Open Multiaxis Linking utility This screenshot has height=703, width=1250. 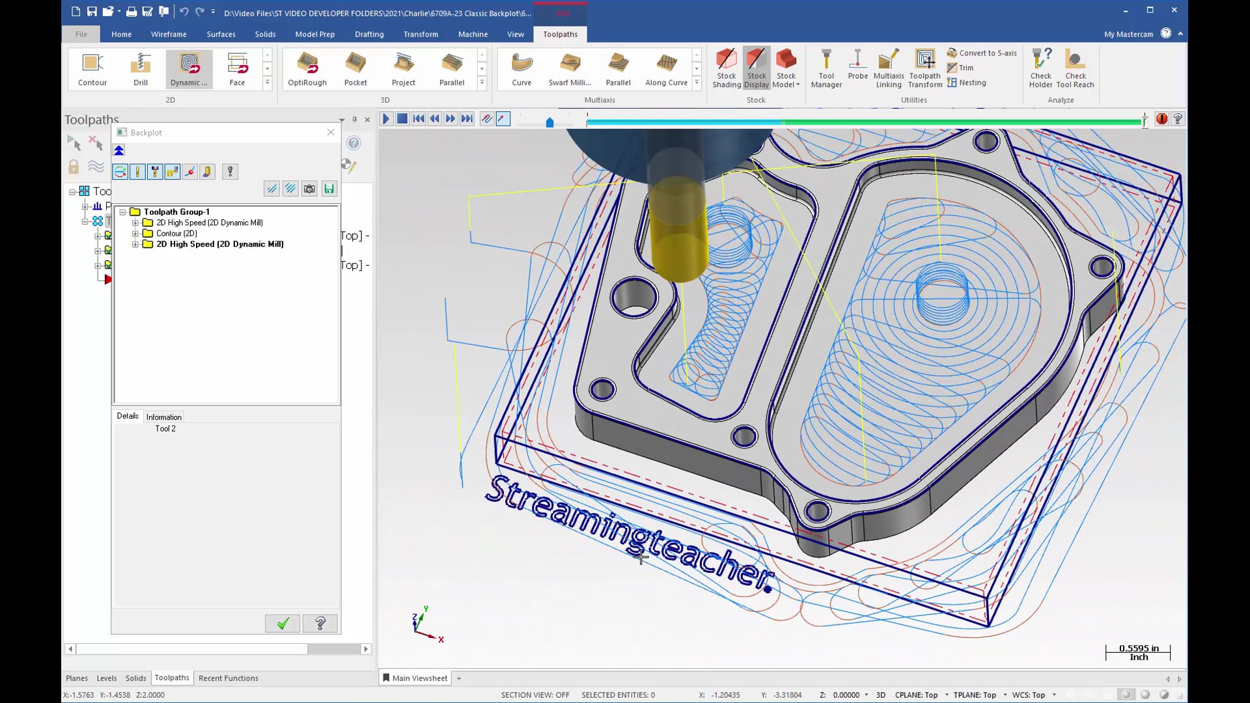pos(889,69)
